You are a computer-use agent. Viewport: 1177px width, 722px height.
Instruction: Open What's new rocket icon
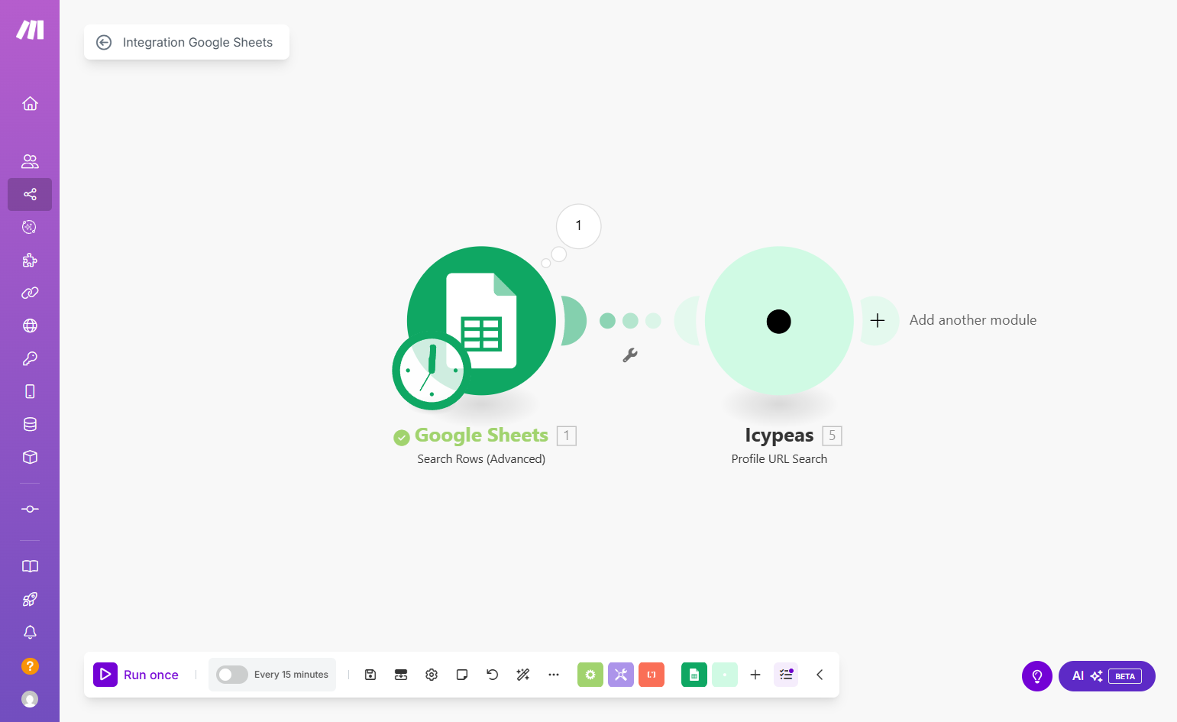(x=30, y=600)
